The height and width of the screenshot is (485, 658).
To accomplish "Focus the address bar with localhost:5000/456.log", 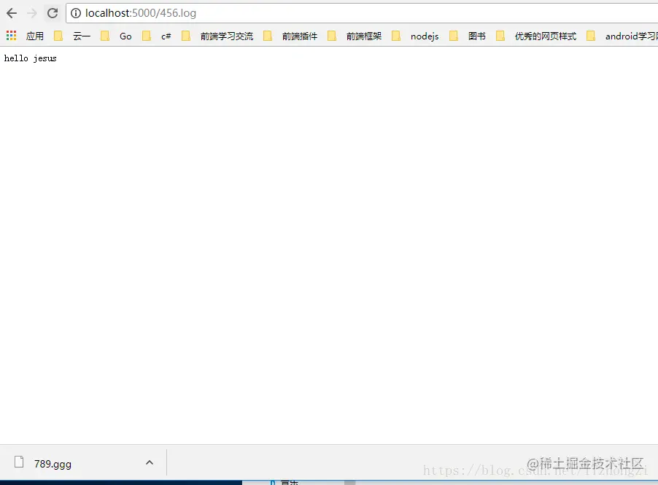I will (362, 13).
